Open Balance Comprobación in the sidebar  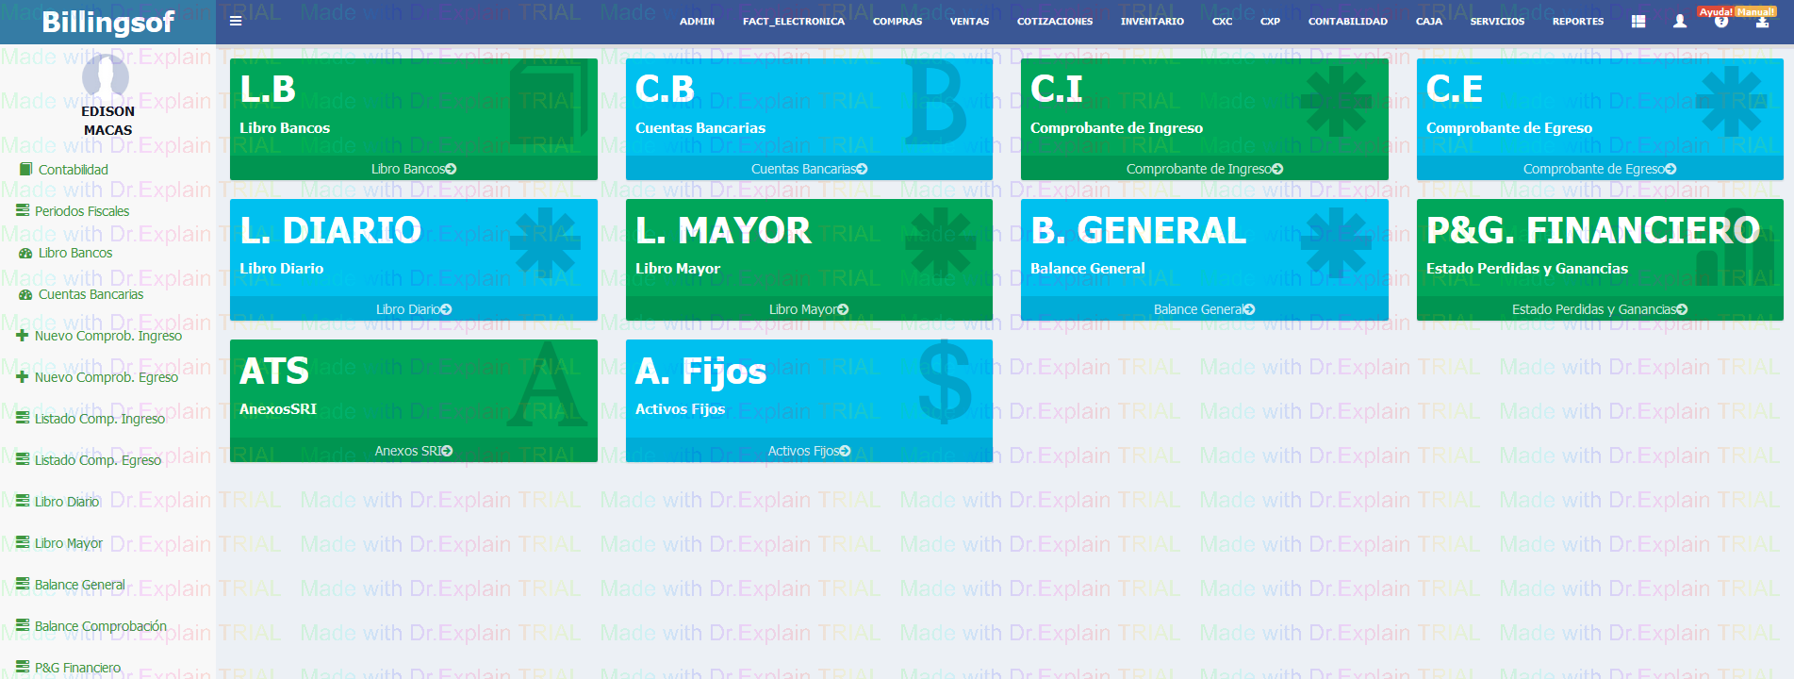(100, 626)
